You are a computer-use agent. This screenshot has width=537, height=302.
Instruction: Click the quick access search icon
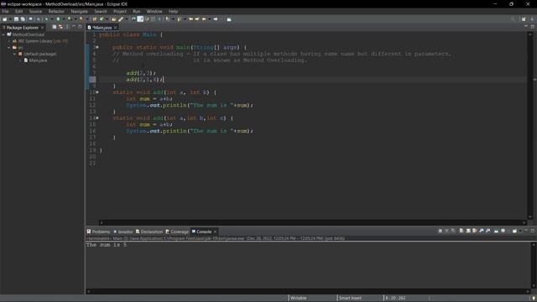[x=513, y=19]
